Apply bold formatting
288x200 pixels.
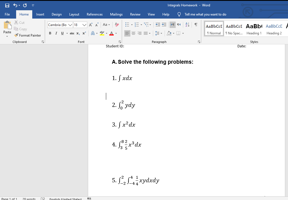(x=50, y=33)
